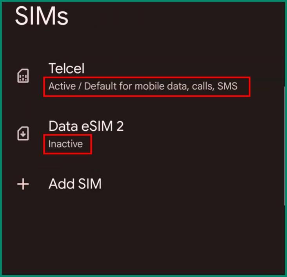Image resolution: width=287 pixels, height=277 pixels.
Task: Click "mobile data" in the Telcel subtitle
Action: pyautogui.click(x=162, y=86)
